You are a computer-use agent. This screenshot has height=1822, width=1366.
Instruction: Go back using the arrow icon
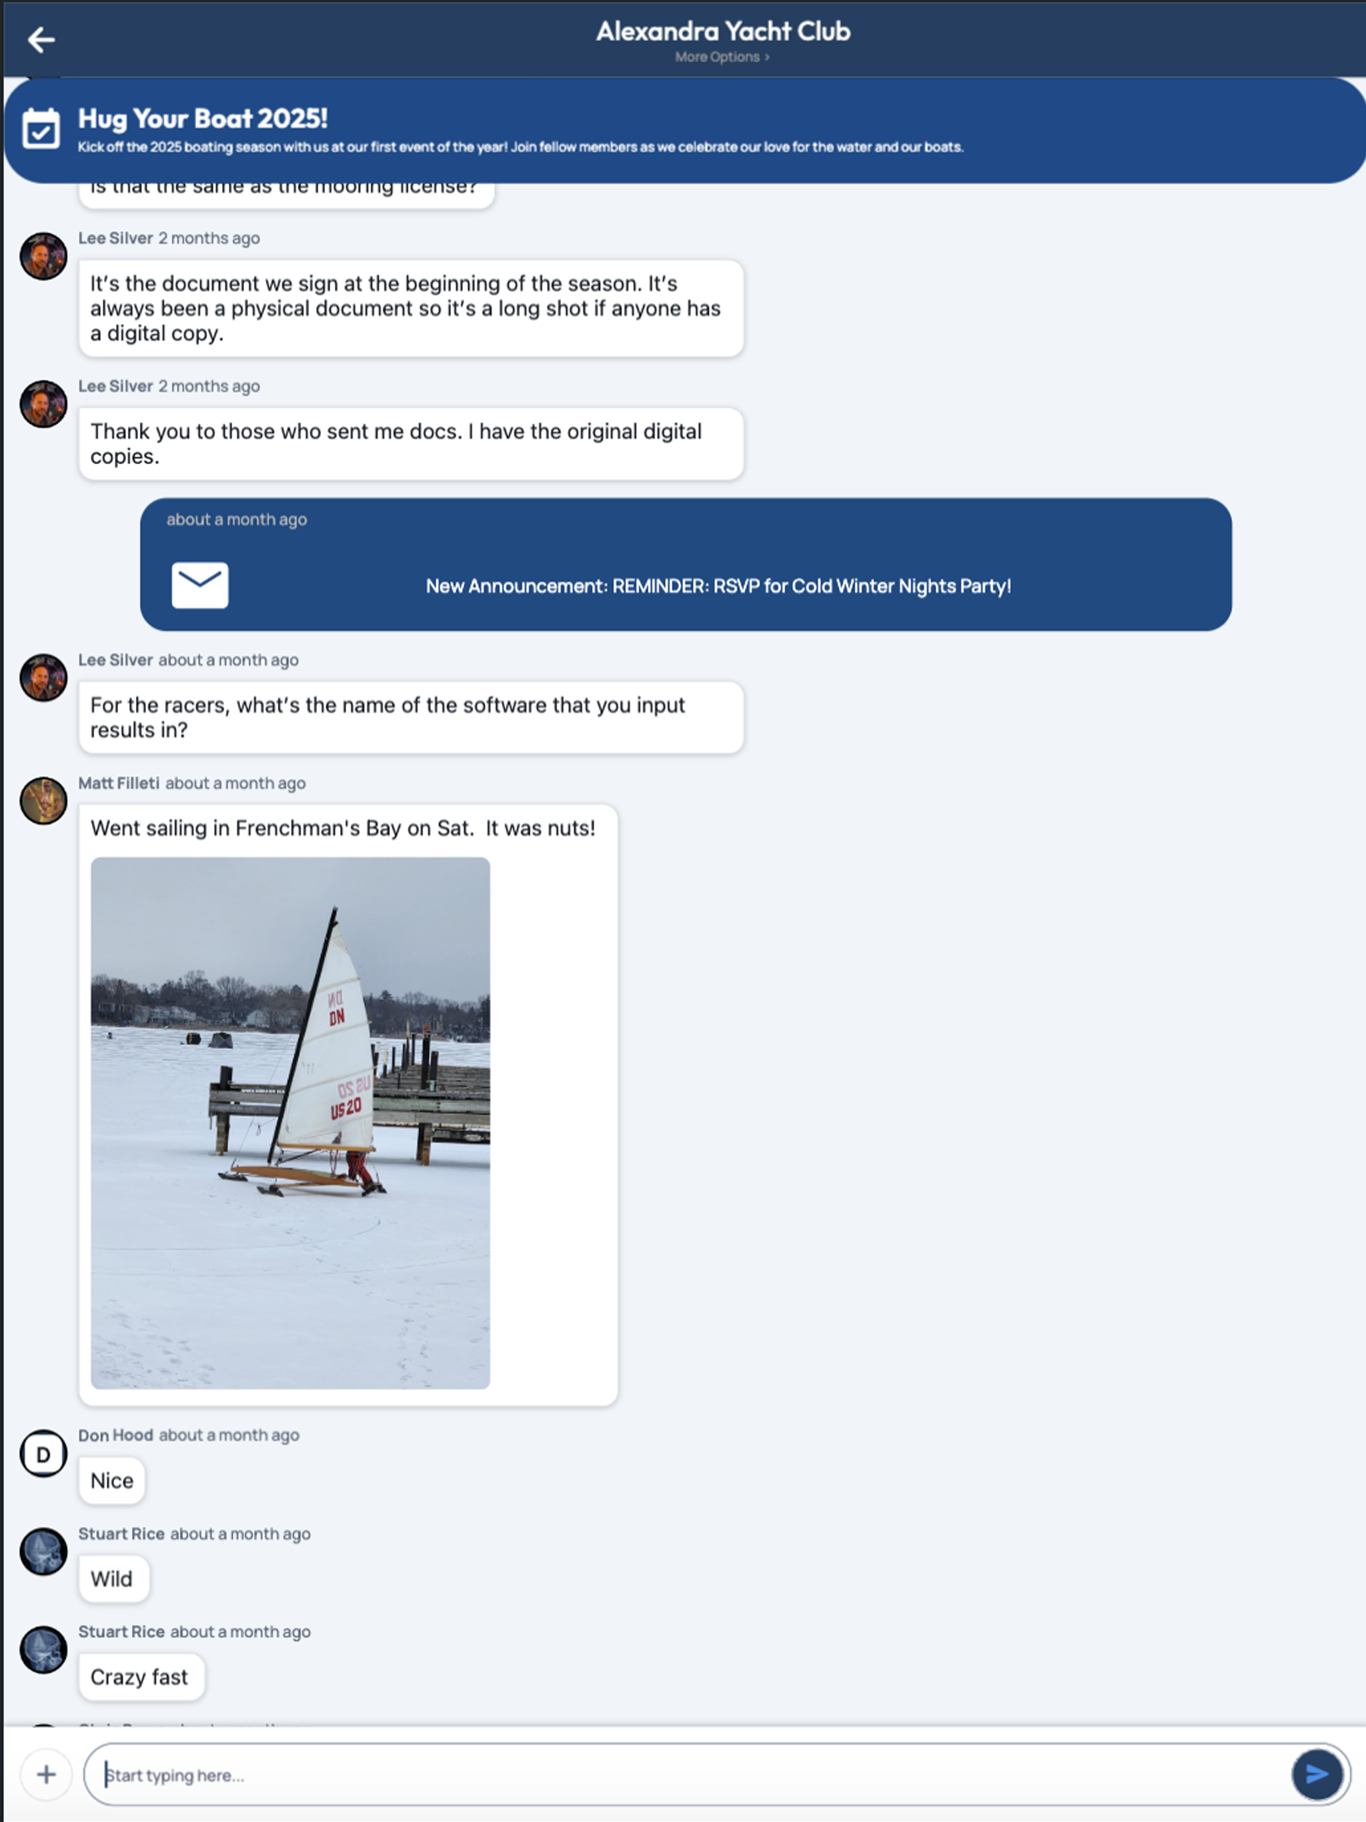tap(41, 39)
